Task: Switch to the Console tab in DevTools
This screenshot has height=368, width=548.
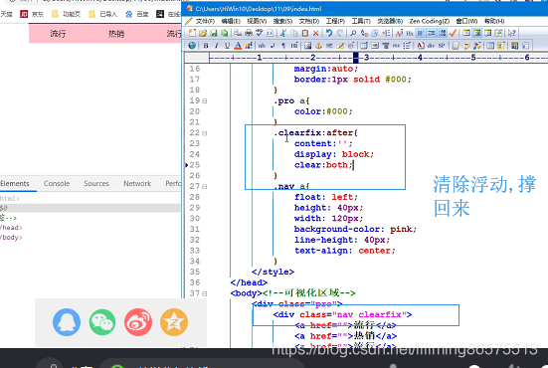Action: tap(57, 183)
